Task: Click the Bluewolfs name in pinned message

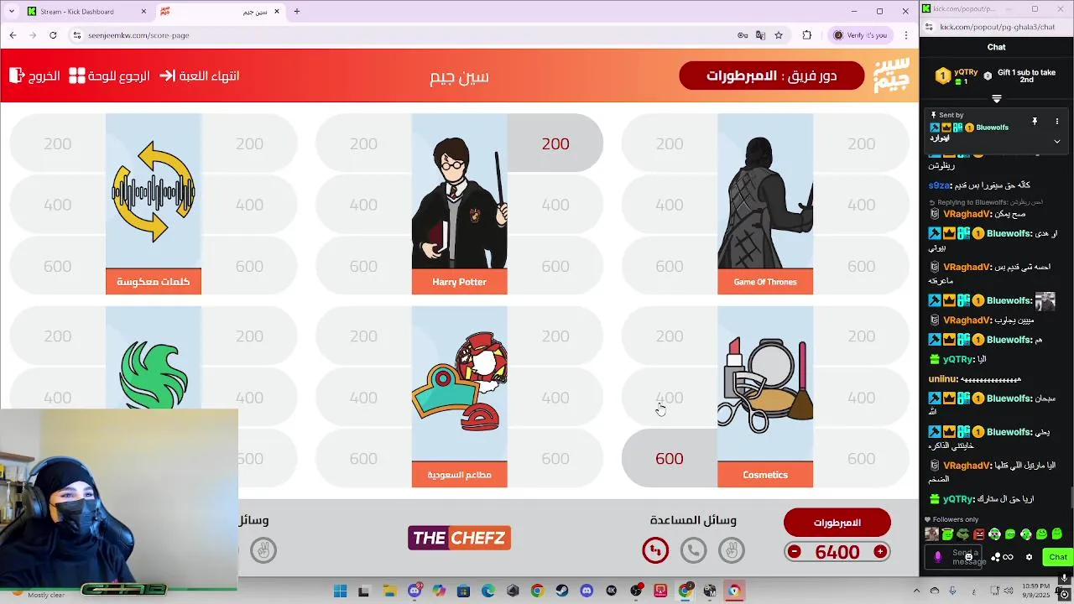Action: 993,128
